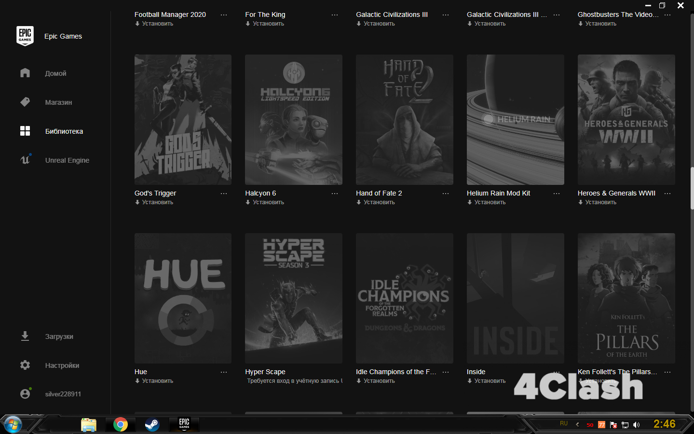This screenshot has width=694, height=434.
Task: Open options menu for Hand of Fate 2
Action: pyautogui.click(x=446, y=193)
